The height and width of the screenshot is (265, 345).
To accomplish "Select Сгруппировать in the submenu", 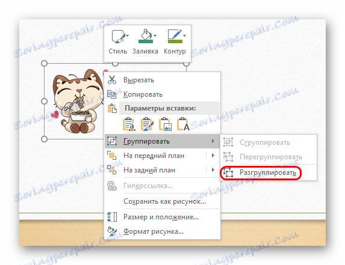I will coord(269,142).
